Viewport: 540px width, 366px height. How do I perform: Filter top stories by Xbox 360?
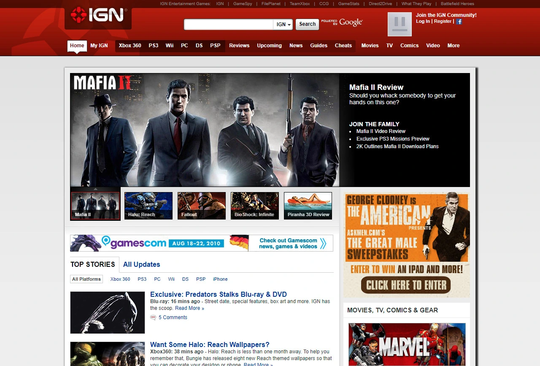coord(120,279)
